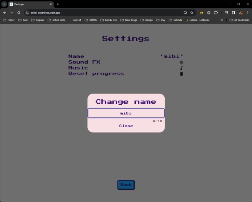The height and width of the screenshot is (202, 252).
Task: Open the tab search dropdown
Action: click(4, 4)
